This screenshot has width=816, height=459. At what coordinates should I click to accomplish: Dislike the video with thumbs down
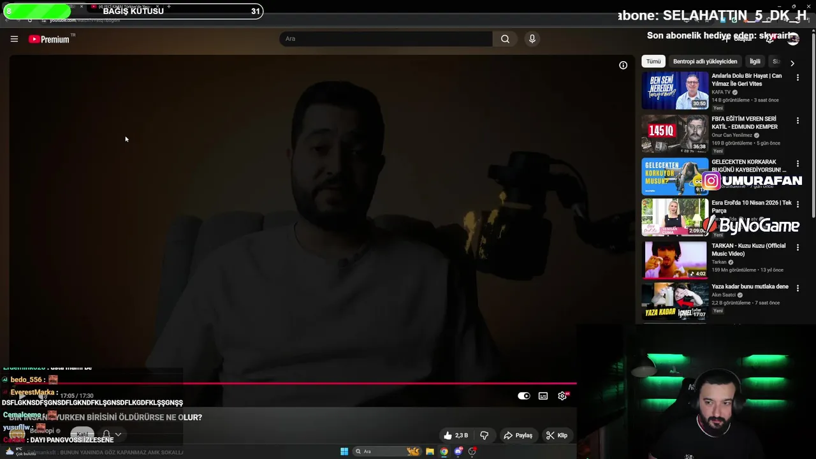pos(484,435)
